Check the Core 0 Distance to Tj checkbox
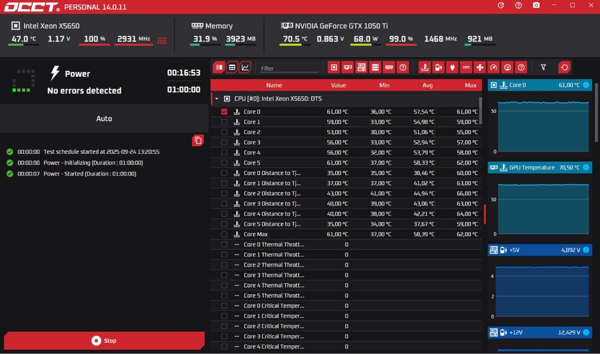Viewport: 600px width, 354px height. pos(224,173)
